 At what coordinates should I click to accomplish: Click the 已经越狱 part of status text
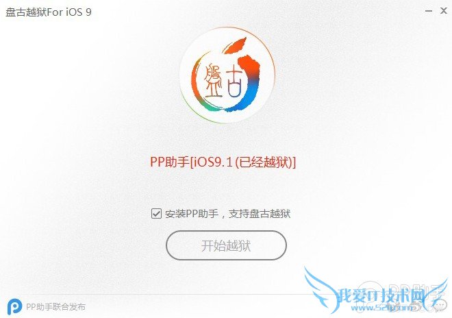tap(264, 162)
